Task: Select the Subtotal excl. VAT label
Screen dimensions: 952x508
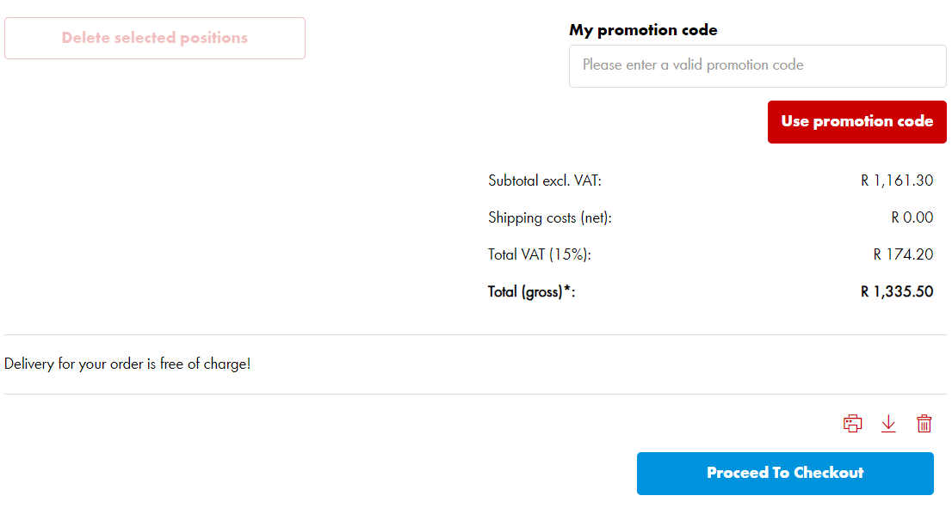Action: [x=544, y=181]
